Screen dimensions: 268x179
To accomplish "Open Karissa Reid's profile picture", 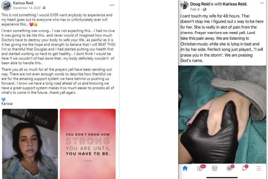I will [6, 6].
